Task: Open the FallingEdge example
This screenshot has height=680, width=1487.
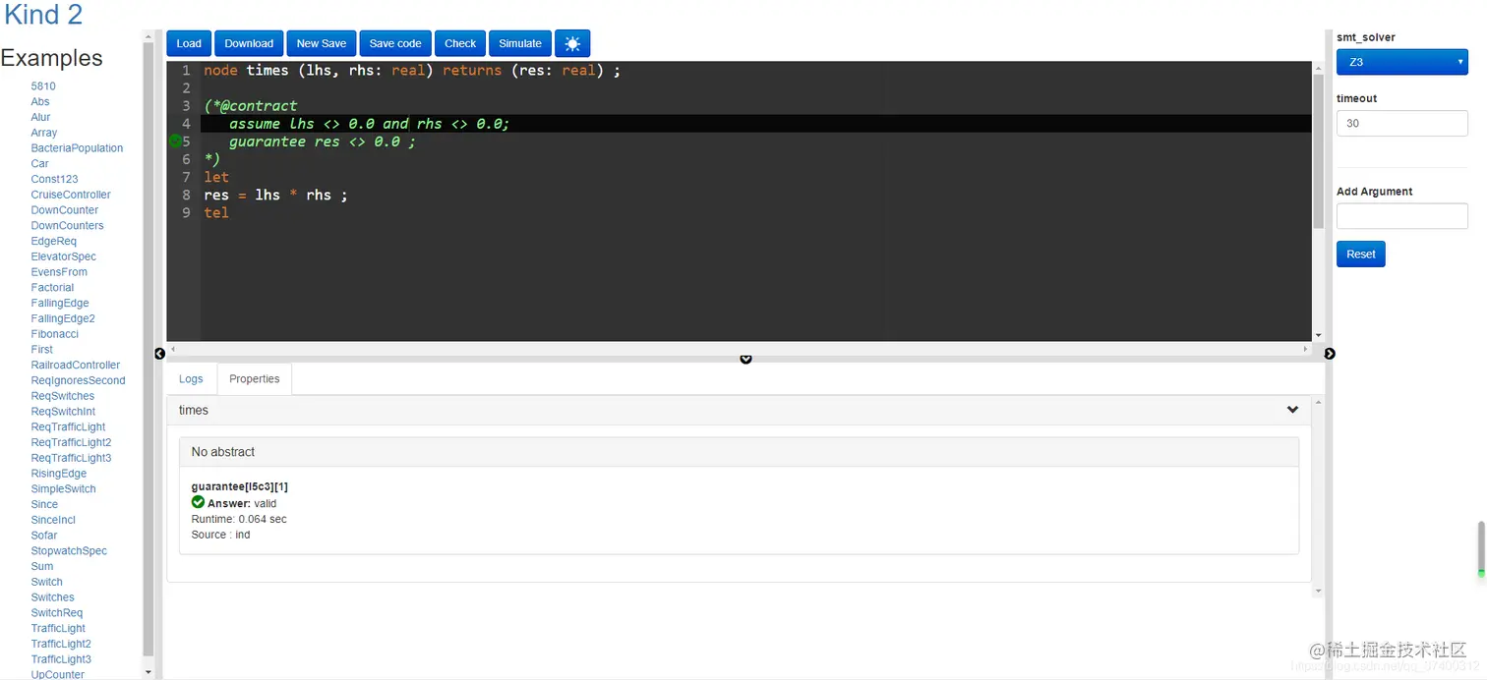Action: 60,304
